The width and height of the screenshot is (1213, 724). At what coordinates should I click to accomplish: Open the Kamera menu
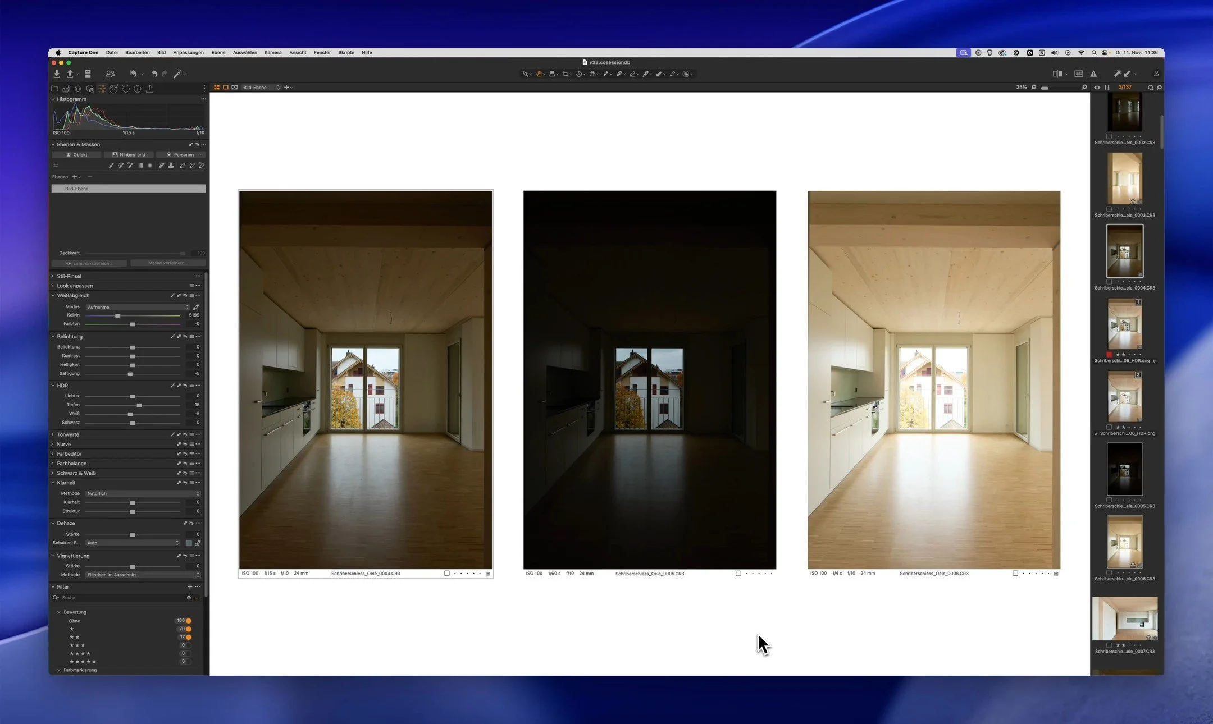273,53
